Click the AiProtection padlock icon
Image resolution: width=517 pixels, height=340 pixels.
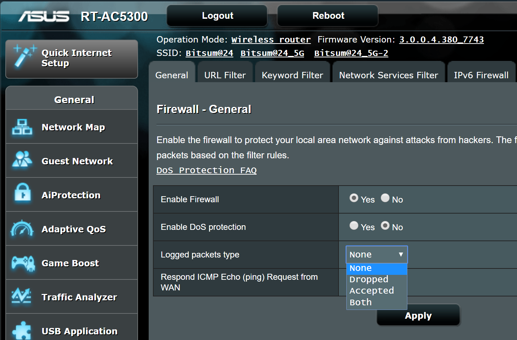(x=23, y=193)
